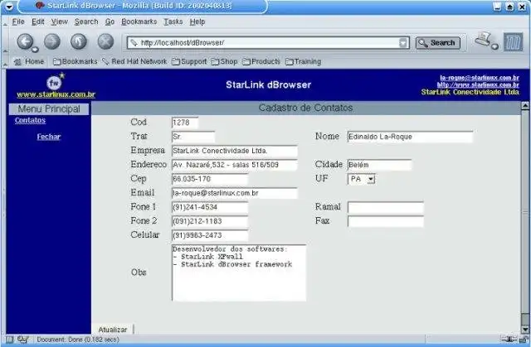Click the Atualizar button

coord(113,329)
